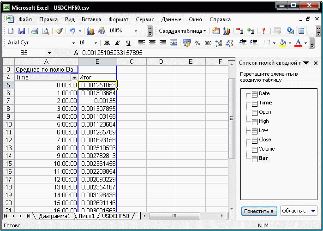Open the Name Box dropdown next to B5
Viewport: 323px width, 231px height.
coord(49,53)
